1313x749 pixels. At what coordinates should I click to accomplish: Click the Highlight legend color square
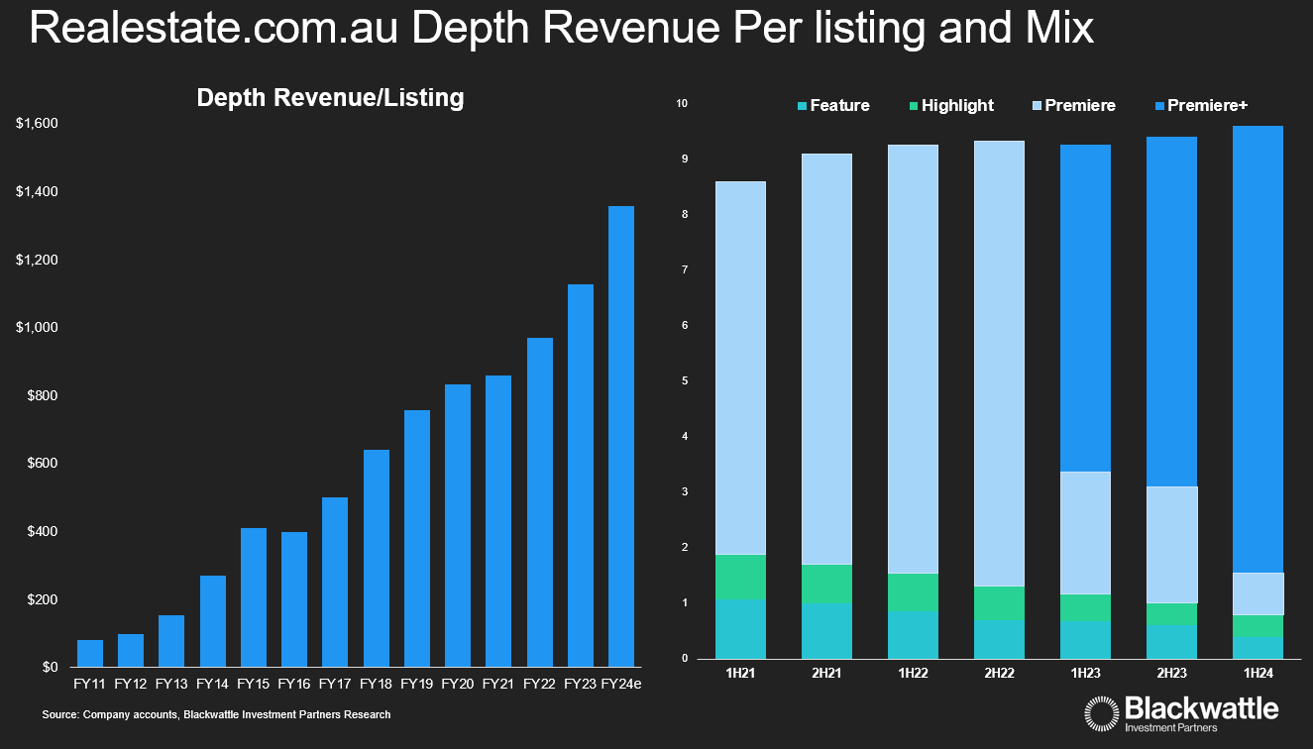pos(913,106)
